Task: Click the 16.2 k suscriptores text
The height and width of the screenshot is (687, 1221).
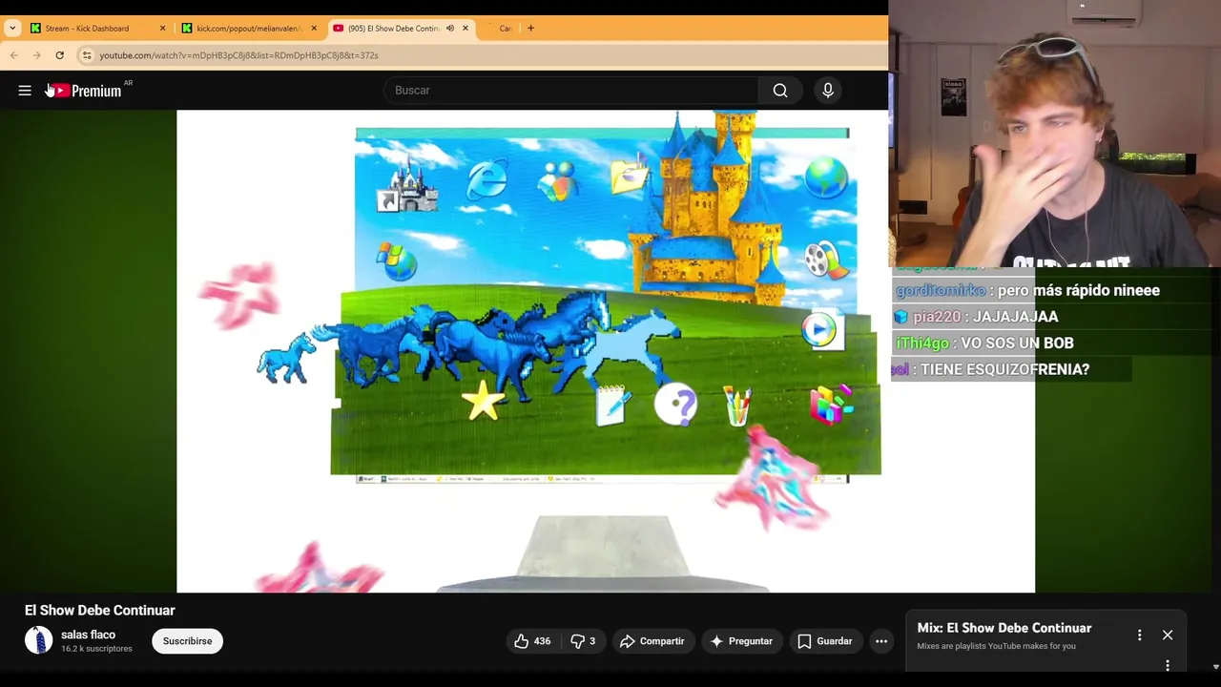Action: [x=96, y=649]
